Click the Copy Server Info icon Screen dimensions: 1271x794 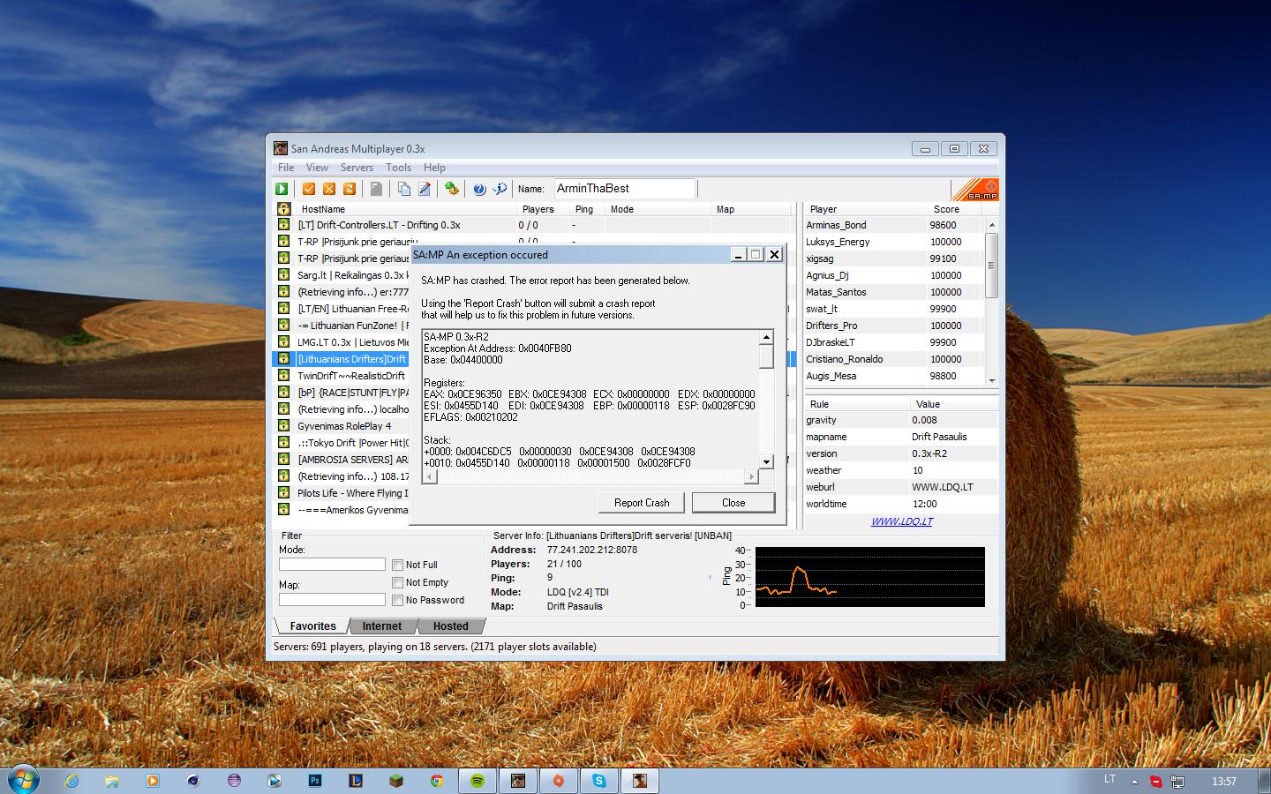click(404, 189)
